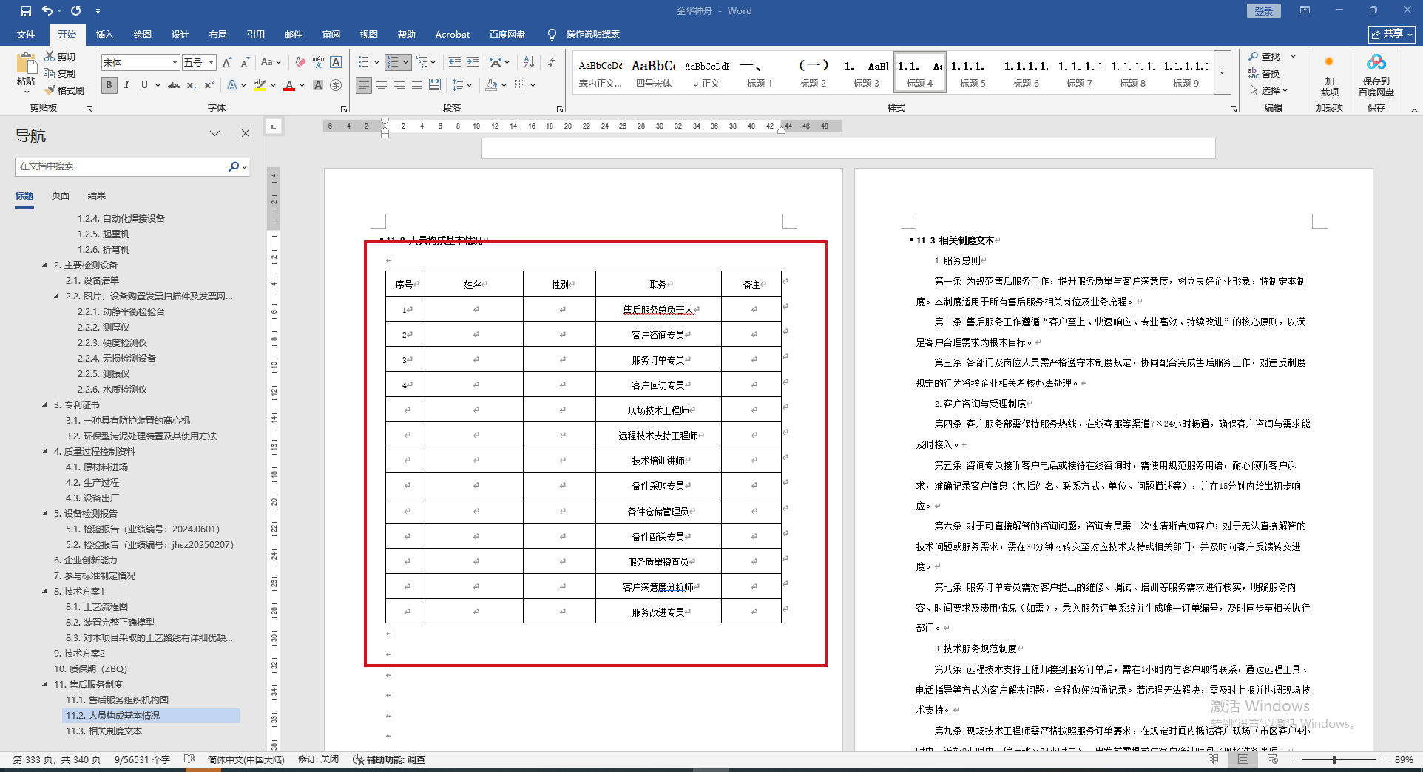Viewport: 1423px width, 772px height.
Task: Open the font size dropdown 五号
Action: 212,63
